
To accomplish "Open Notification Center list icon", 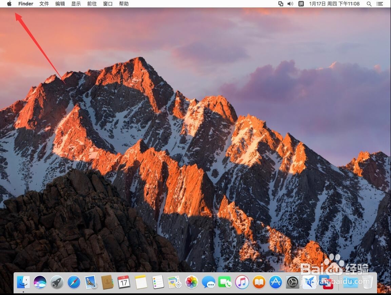I will click(x=380, y=4).
